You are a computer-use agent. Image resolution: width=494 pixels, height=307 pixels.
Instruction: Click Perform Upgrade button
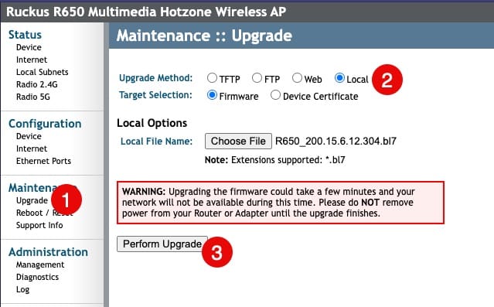162,244
